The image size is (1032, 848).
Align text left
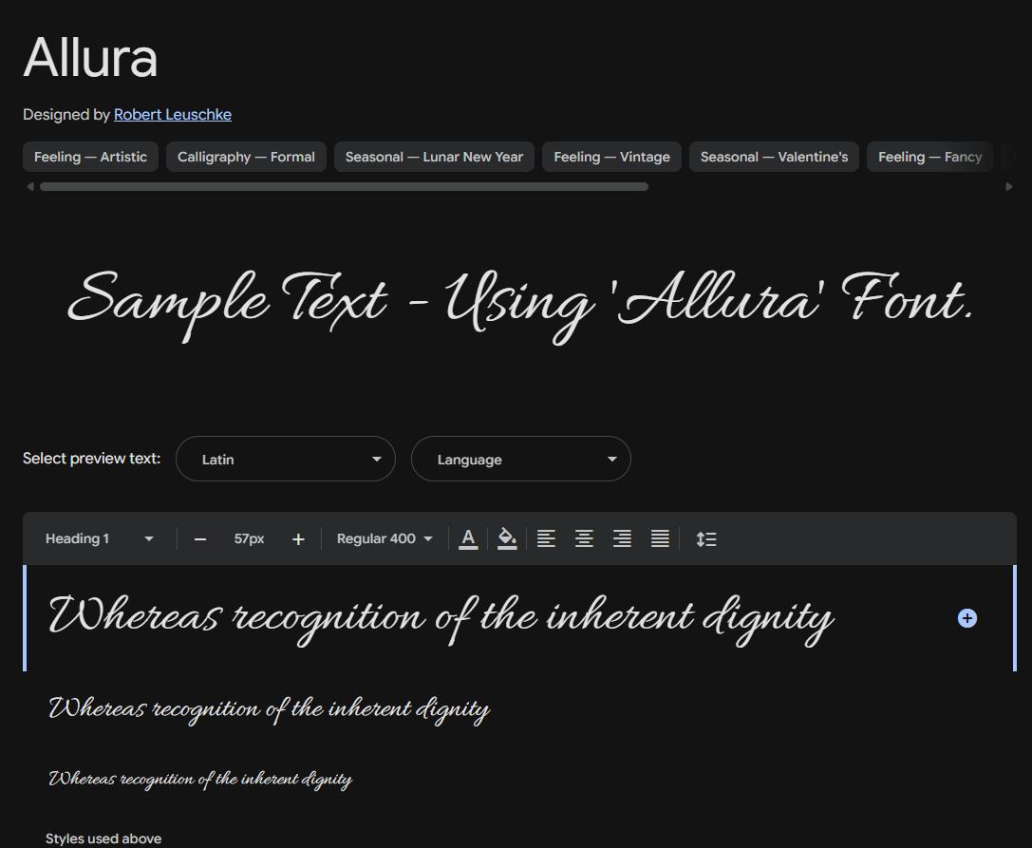pos(546,538)
